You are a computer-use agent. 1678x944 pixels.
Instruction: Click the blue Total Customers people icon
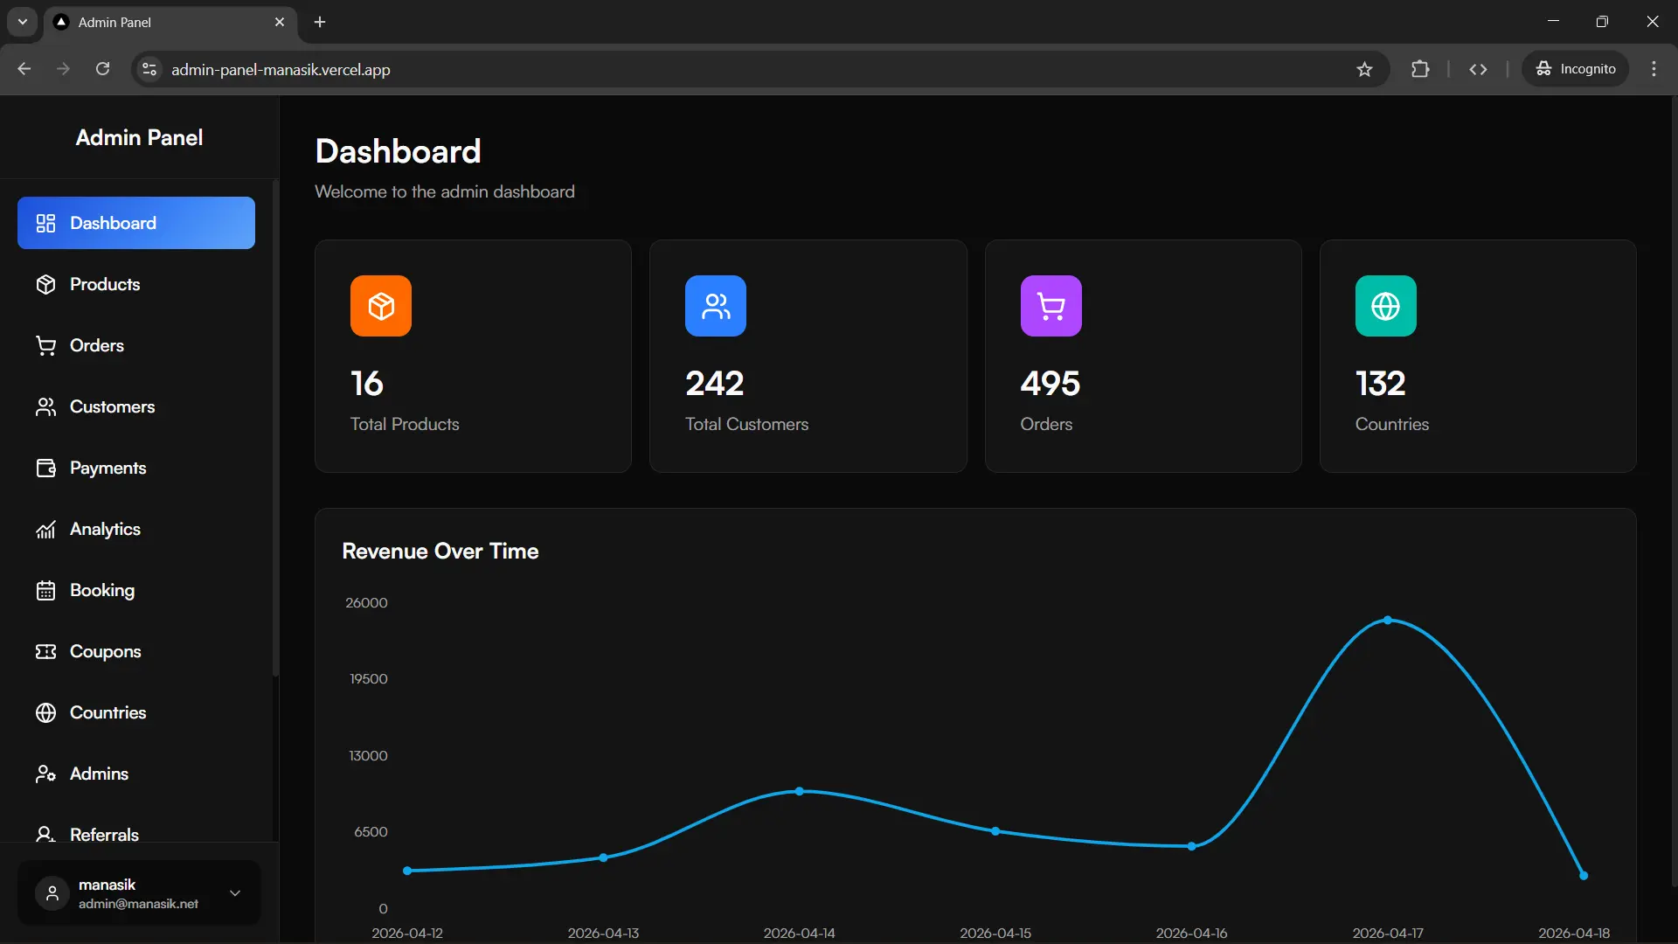point(716,306)
